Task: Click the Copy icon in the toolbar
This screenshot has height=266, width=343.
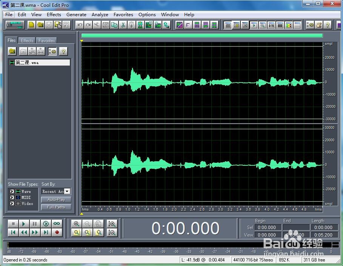Action: [114, 25]
